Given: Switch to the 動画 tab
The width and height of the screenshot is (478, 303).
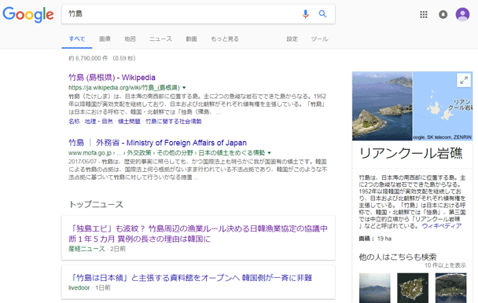Looking at the screenshot, I should pyautogui.click(x=192, y=39).
